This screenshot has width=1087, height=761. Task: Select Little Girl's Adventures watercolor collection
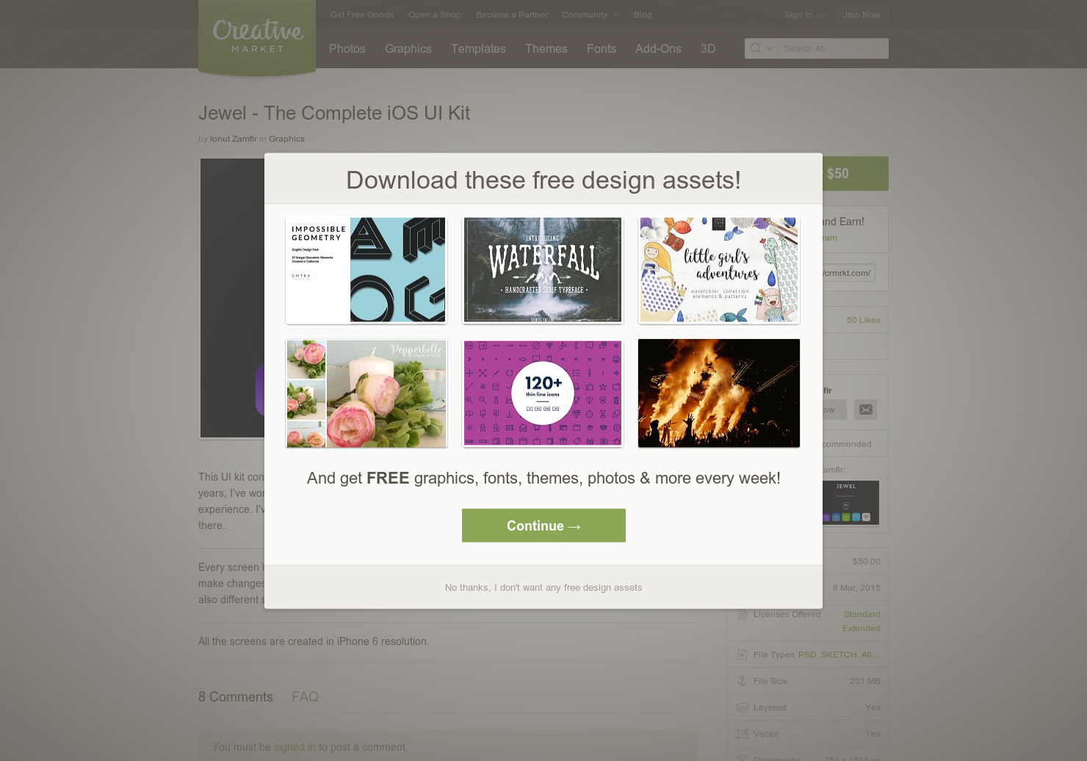718,269
